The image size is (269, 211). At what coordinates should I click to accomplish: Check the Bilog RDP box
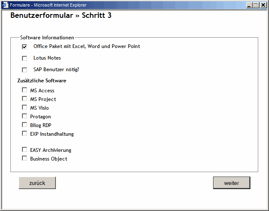pos(24,125)
